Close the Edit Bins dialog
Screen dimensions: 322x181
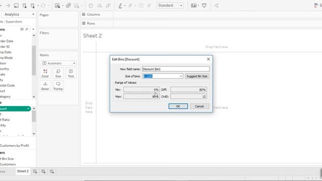[x=208, y=59]
